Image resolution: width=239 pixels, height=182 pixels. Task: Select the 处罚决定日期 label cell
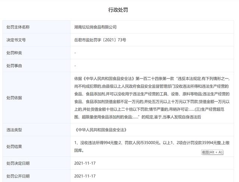37,163
